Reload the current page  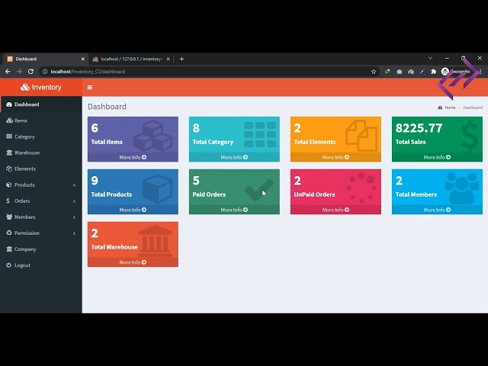click(30, 72)
